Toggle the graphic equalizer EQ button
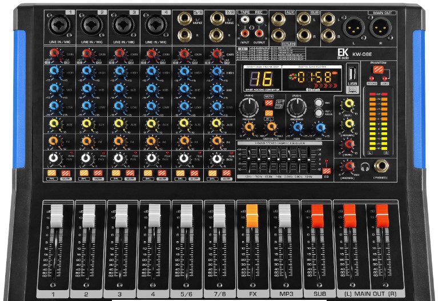The image size is (438, 301). click(x=327, y=170)
